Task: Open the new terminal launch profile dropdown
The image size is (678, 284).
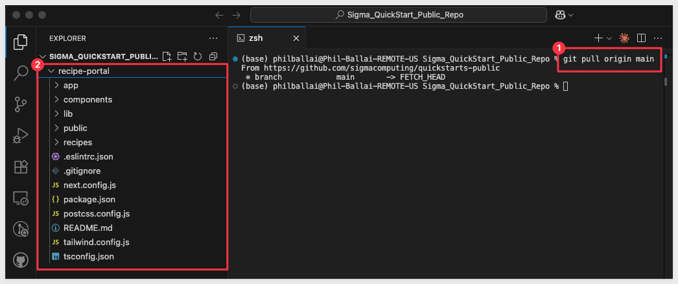Action: click(609, 38)
